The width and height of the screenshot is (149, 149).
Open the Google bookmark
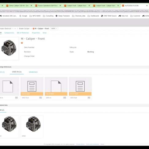[x=23, y=16]
